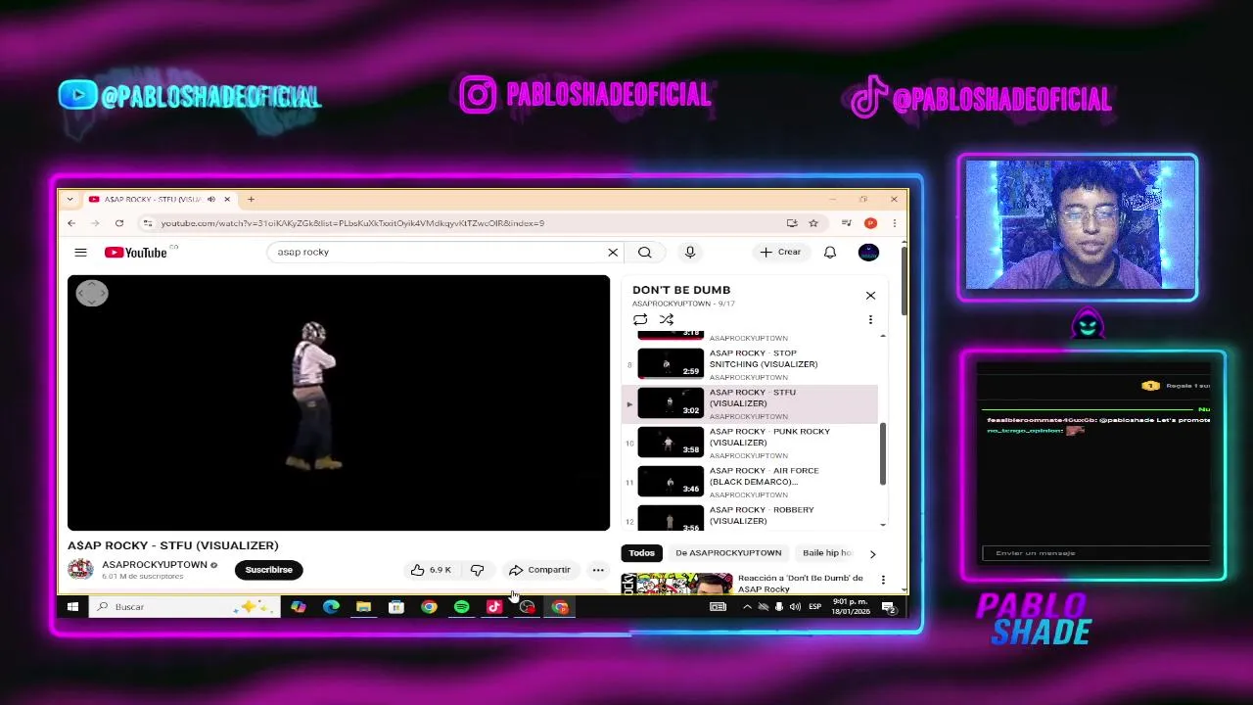Click the Windows taskbar Buscar search box
The image size is (1253, 705).
coord(184,607)
